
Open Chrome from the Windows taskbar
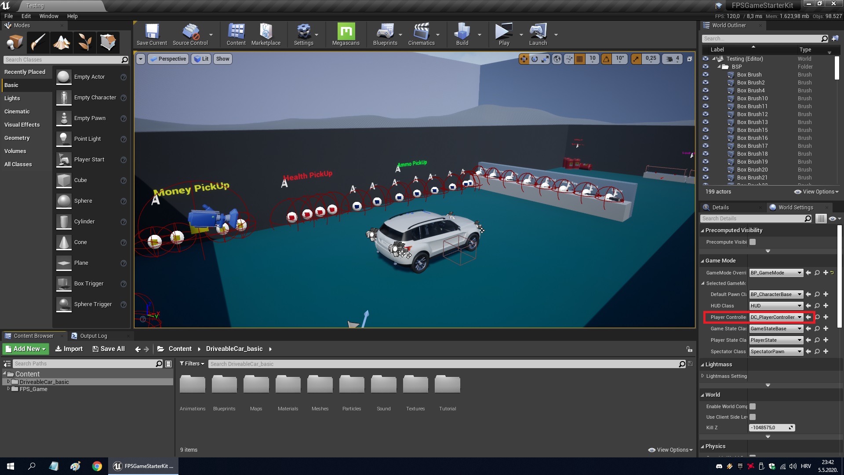97,466
